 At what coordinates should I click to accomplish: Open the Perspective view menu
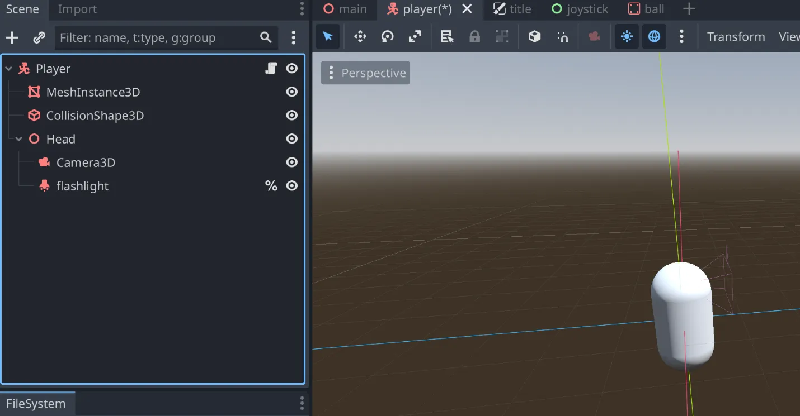tap(365, 73)
